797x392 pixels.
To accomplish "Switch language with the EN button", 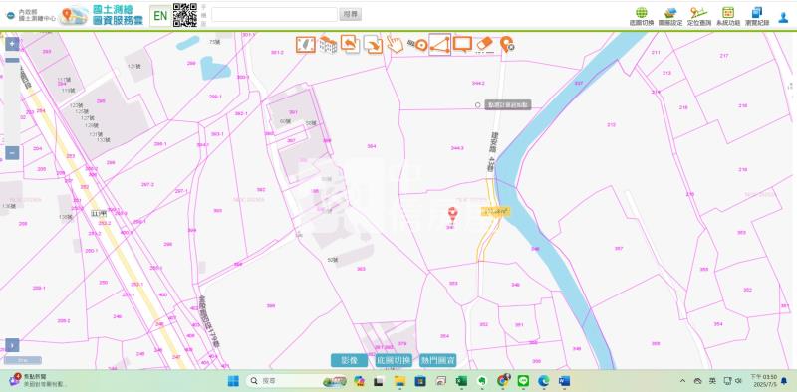I will coord(160,16).
